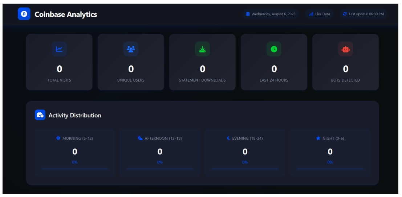Click the EVENING (18-24) label

click(247, 138)
